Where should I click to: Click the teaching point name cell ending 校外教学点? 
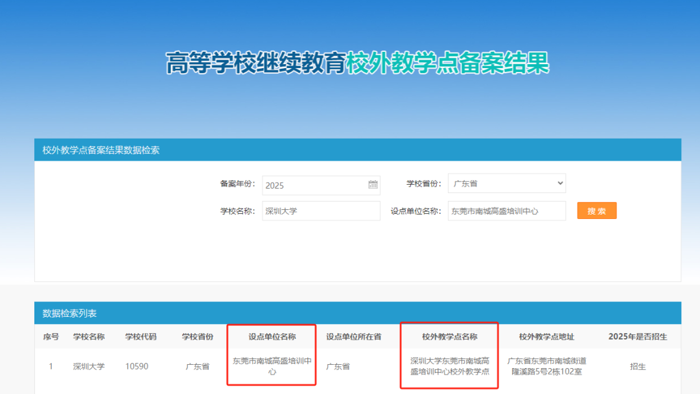pos(449,366)
